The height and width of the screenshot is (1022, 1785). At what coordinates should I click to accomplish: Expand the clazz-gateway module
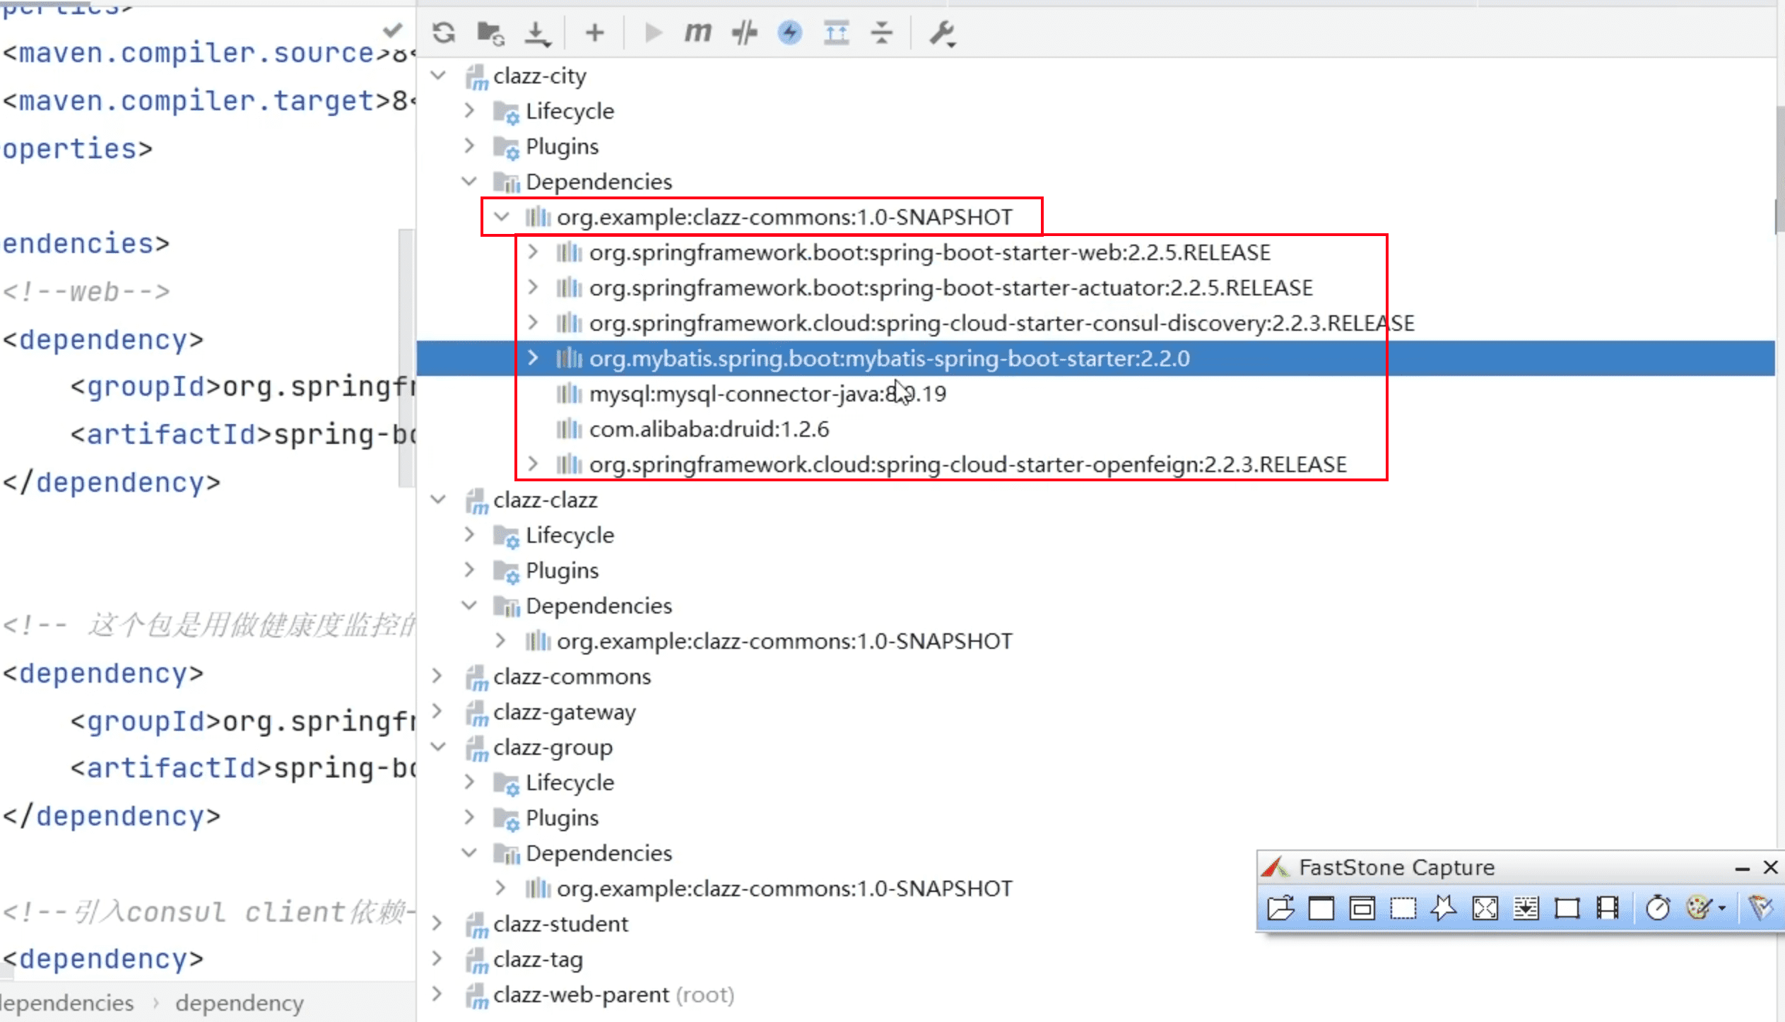(438, 711)
